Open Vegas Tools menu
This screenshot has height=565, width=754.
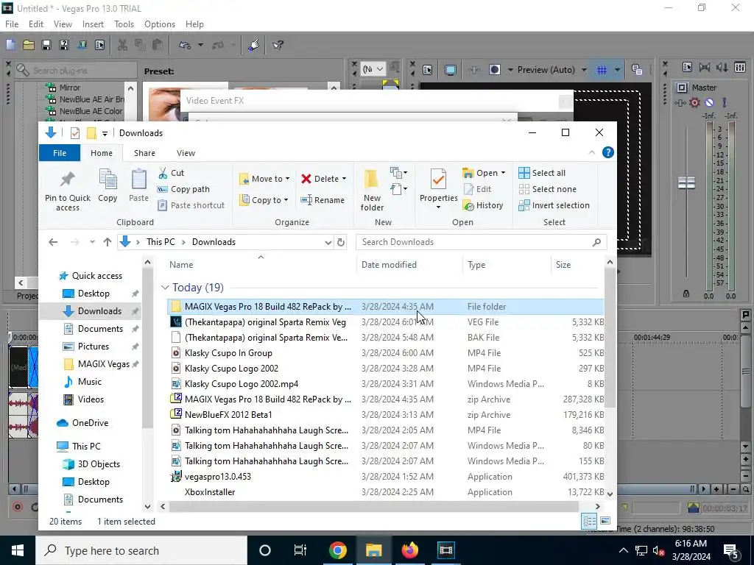click(124, 24)
